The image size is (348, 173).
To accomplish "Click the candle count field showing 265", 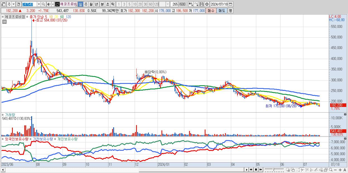I will click(x=174, y=4).
